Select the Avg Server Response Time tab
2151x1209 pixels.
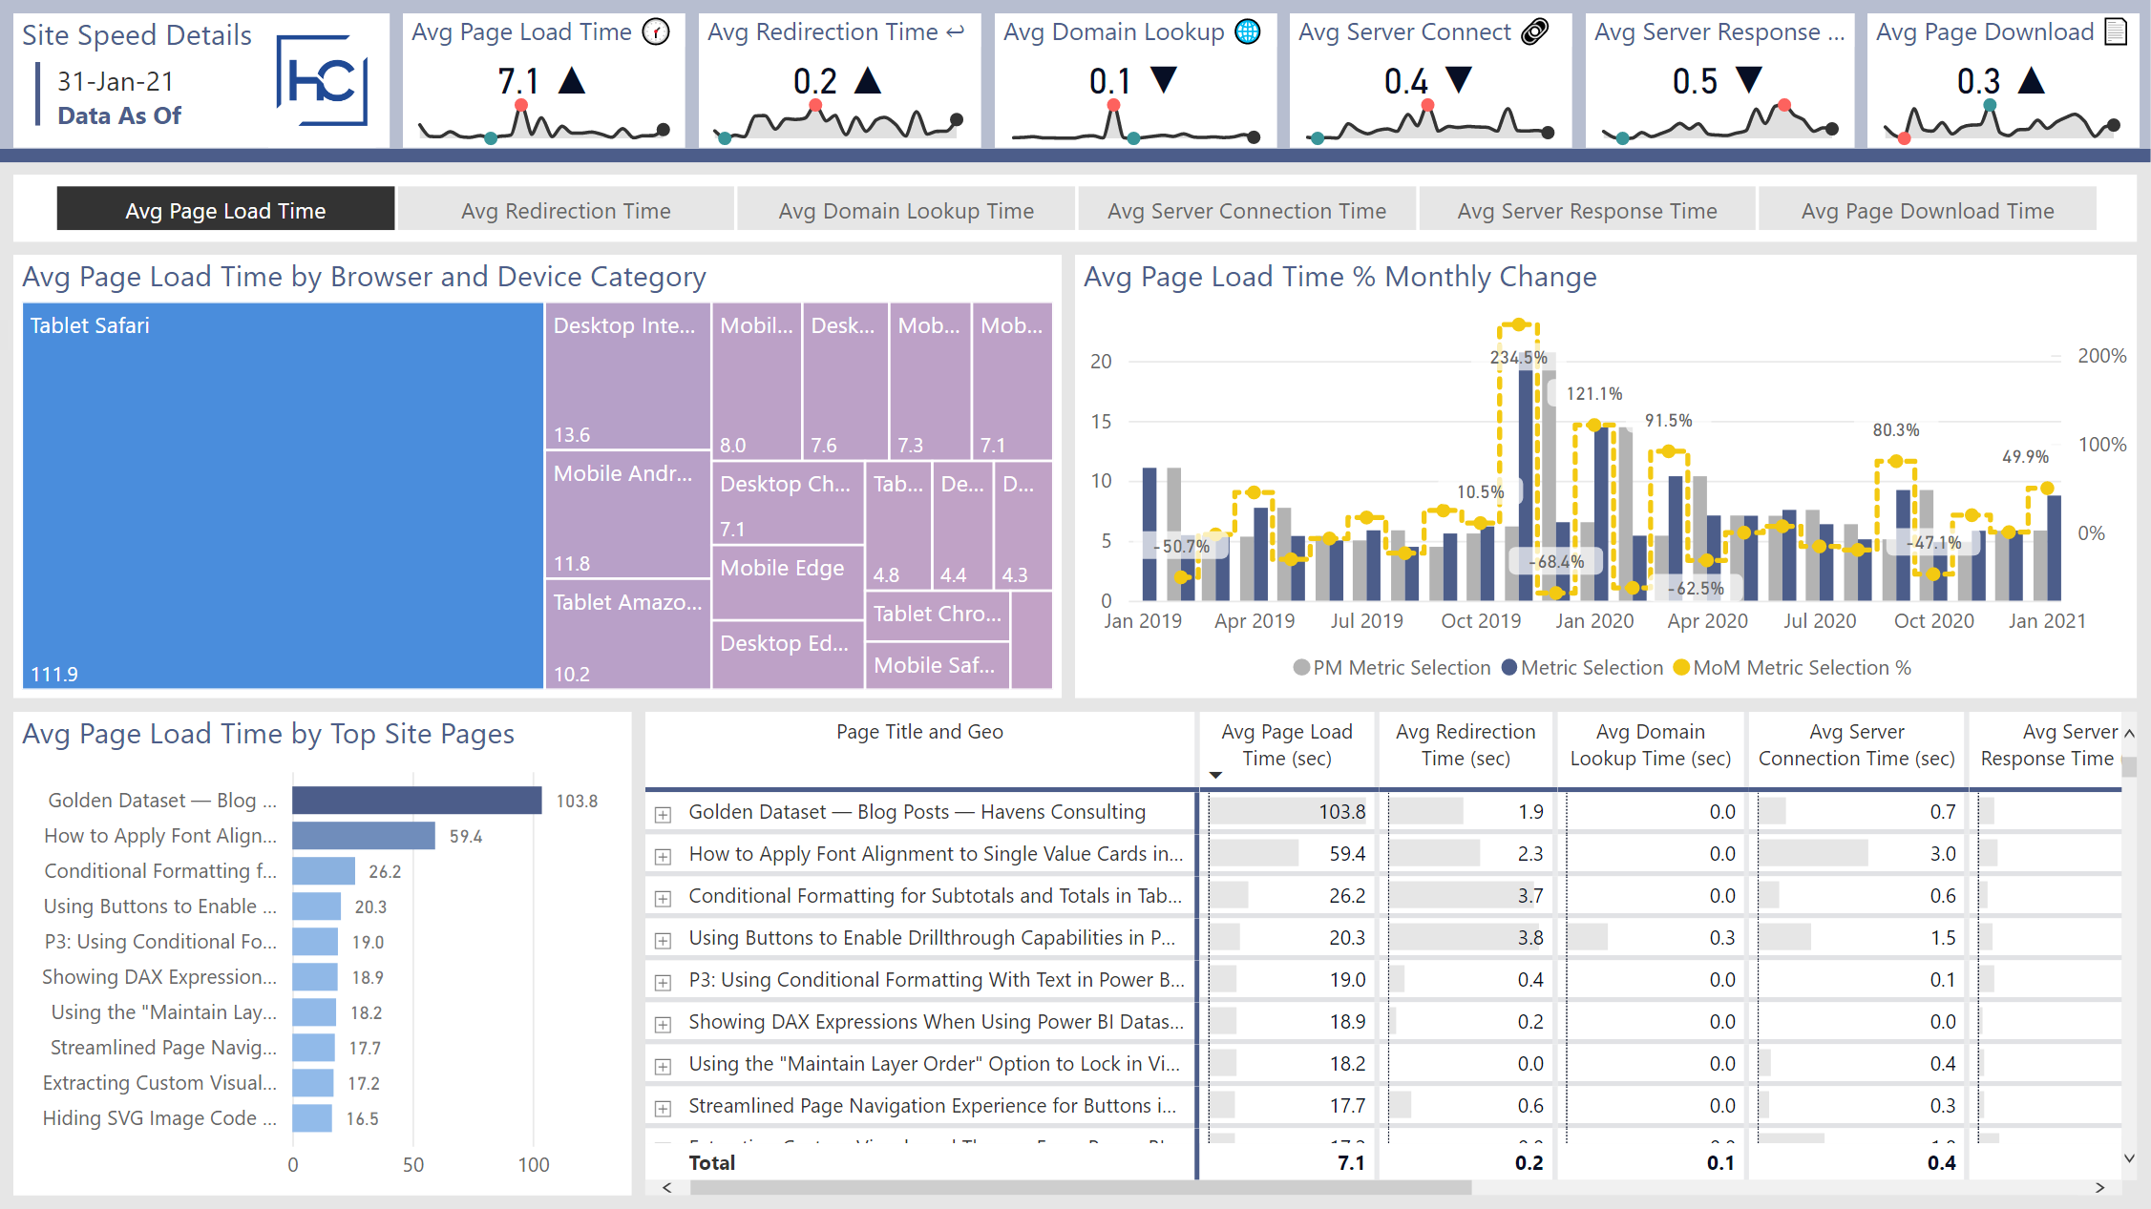[x=1587, y=211]
